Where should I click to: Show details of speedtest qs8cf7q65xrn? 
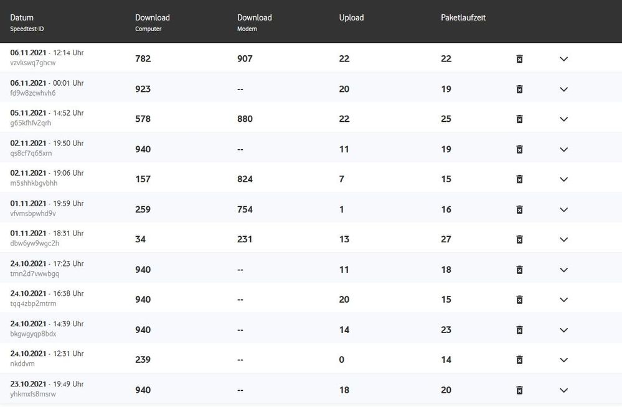pos(563,149)
